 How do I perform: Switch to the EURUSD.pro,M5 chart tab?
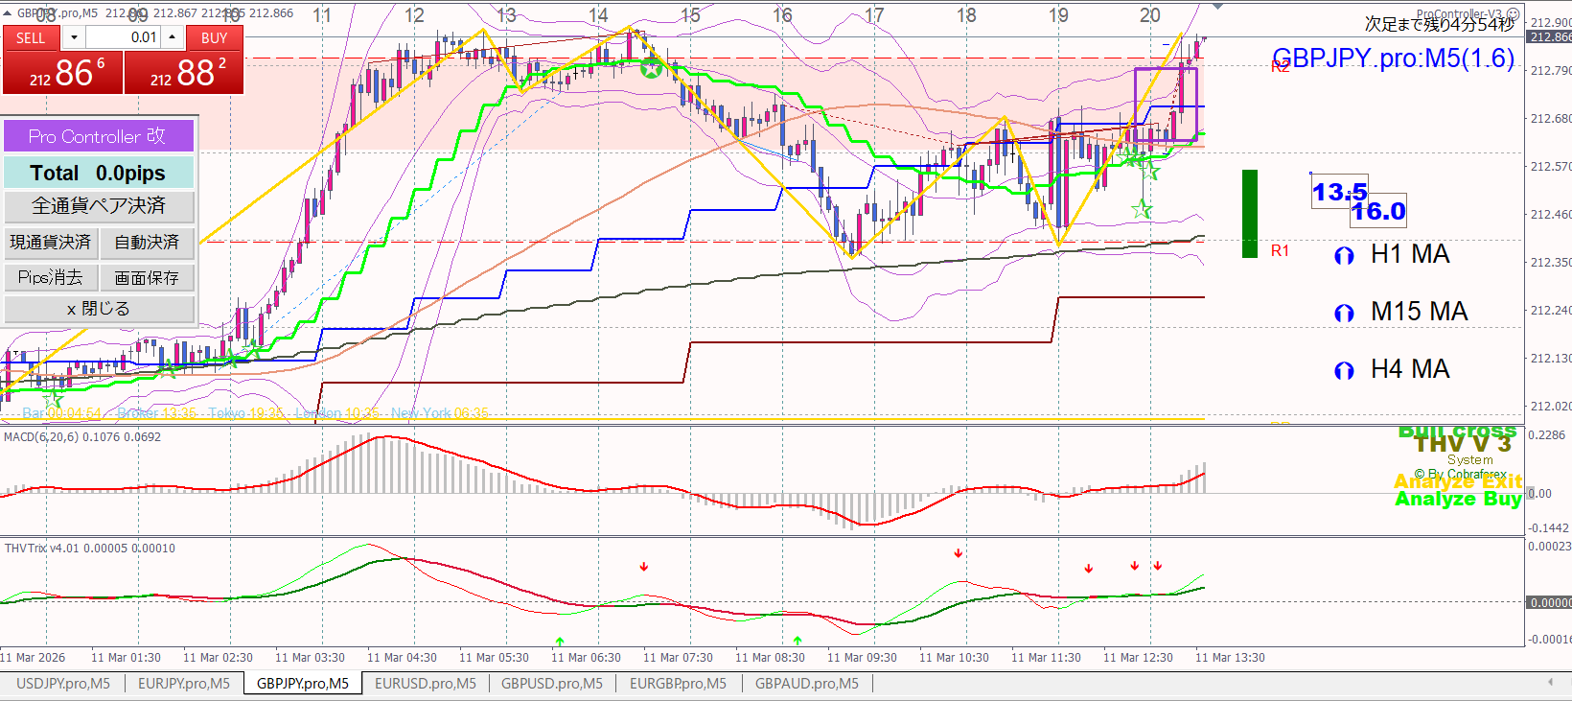(425, 684)
